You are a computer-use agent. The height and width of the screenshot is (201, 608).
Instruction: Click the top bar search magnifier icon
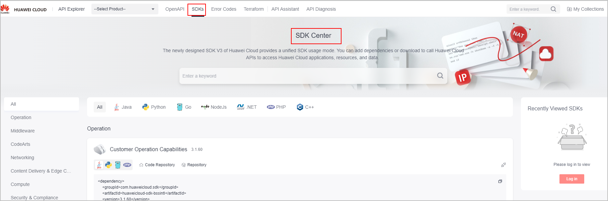553,9
